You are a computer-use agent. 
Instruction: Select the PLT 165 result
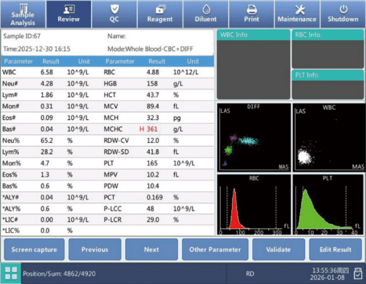click(152, 163)
